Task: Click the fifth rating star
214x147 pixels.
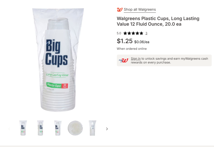Action: click(x=141, y=33)
